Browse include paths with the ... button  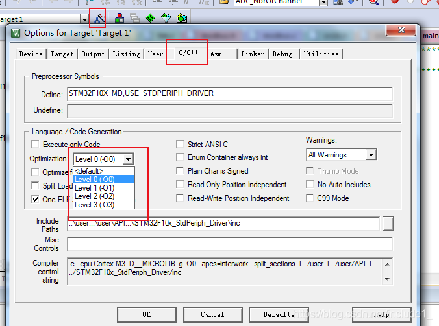388,224
